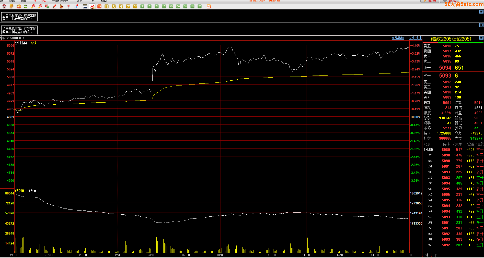Click the red house Home icon

[x=4, y=6]
